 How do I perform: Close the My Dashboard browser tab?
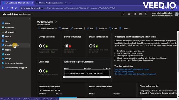point(32,3)
